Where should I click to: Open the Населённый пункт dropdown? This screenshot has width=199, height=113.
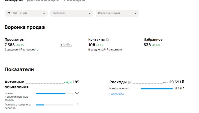[117, 13]
